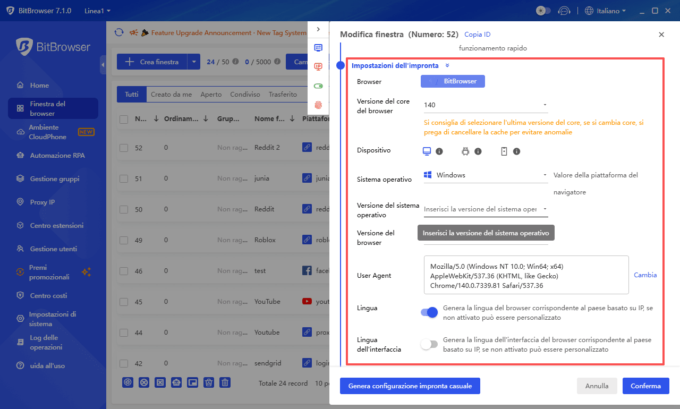Enable the Lingua dell'interfaccia toggle
The width and height of the screenshot is (680, 409).
pos(429,344)
